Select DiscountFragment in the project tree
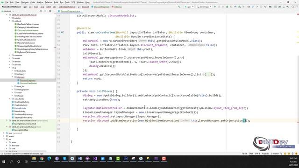 click(27, 80)
